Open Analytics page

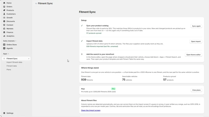tap(10, 36)
